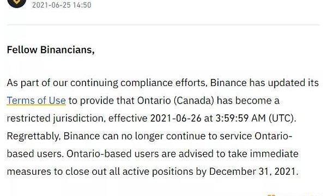Click the horizontal divider below the timestamp
Image resolution: width=327 pixels, height=196 pixels.
[163, 25]
